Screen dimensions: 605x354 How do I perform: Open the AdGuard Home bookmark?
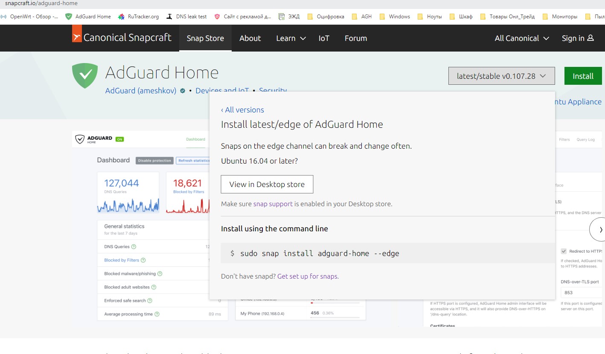coord(88,17)
